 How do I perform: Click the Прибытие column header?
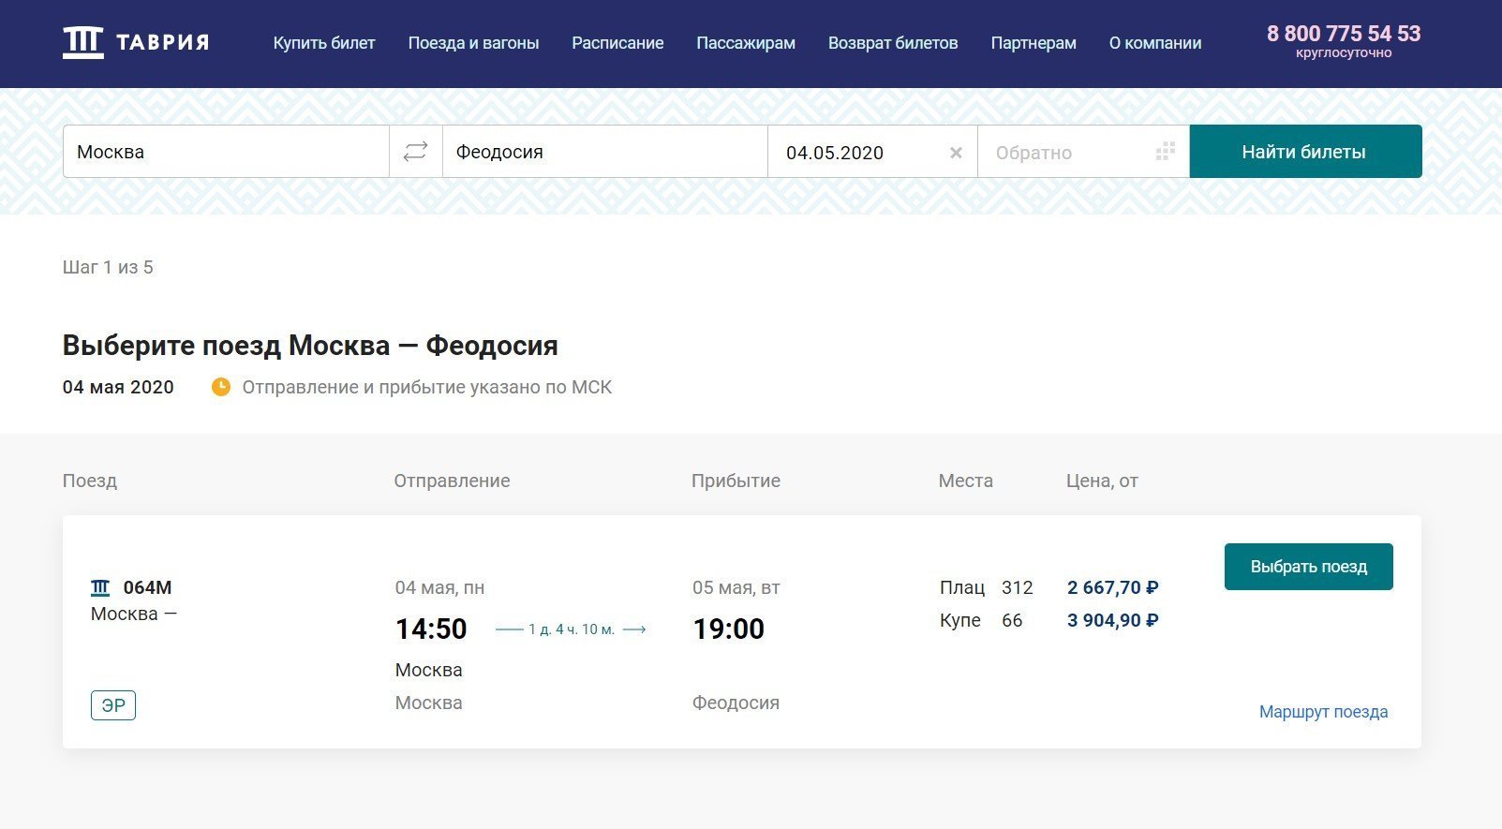click(x=736, y=481)
